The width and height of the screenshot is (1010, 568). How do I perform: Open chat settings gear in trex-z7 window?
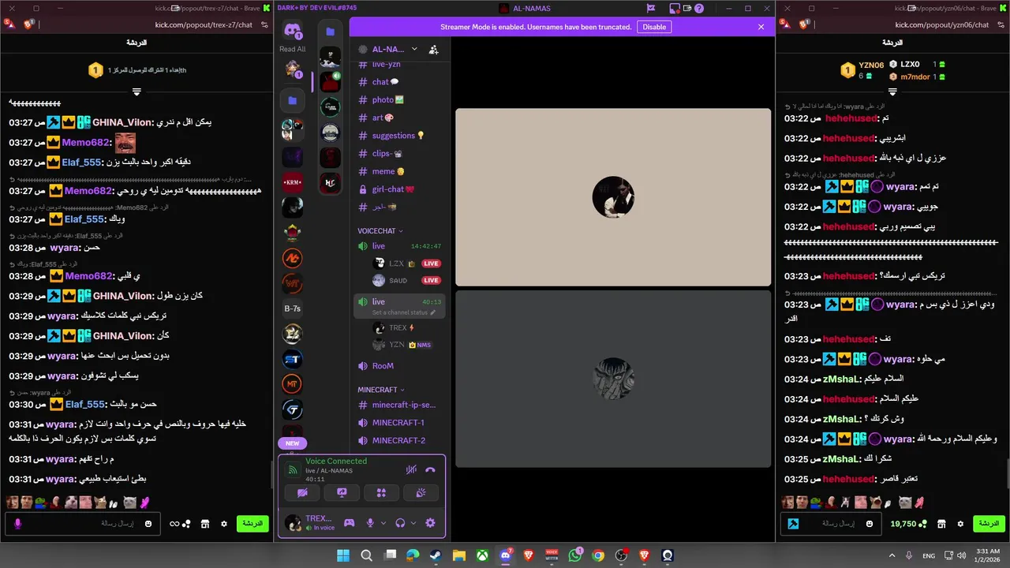click(224, 524)
